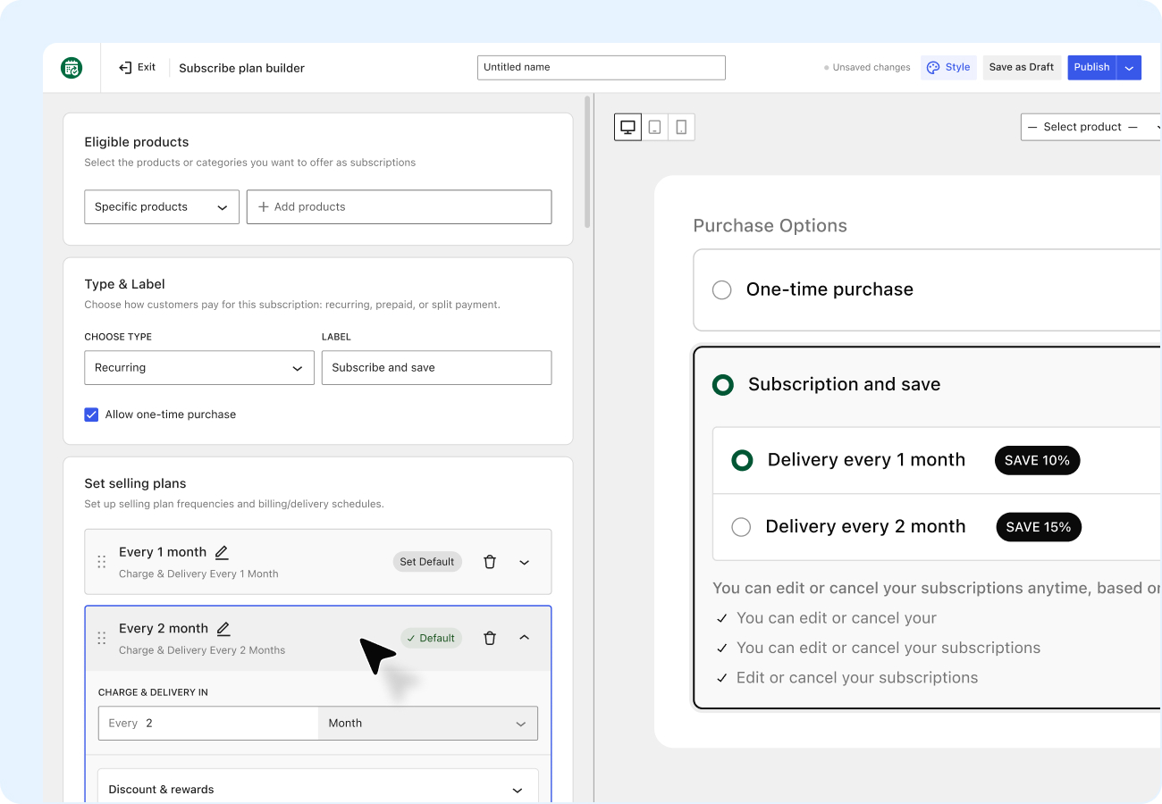Switch to desktop preview view
The height and width of the screenshot is (804, 1162).
pos(627,127)
